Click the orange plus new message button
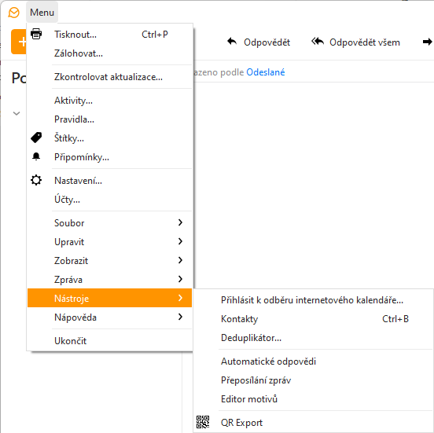 (19, 42)
